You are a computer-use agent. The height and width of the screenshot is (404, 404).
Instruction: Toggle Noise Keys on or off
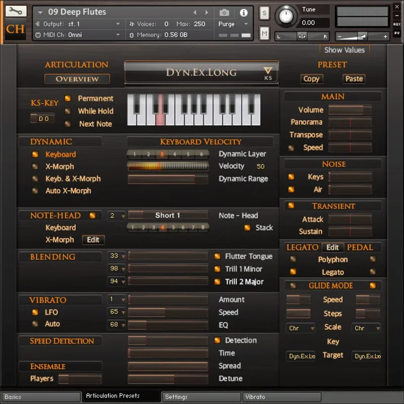pos(291,177)
